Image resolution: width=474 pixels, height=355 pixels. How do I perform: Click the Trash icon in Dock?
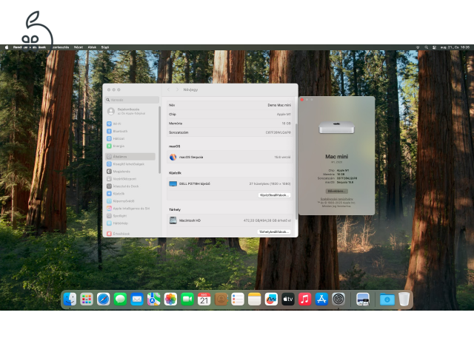click(404, 299)
